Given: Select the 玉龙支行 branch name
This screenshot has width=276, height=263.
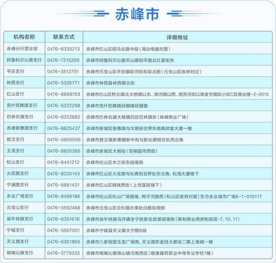Looking at the screenshot, I should click(15, 151).
